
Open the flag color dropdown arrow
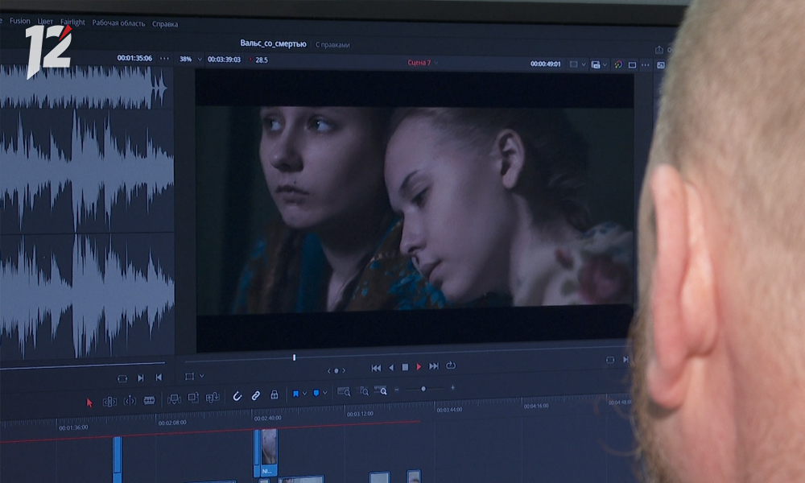coord(304,394)
